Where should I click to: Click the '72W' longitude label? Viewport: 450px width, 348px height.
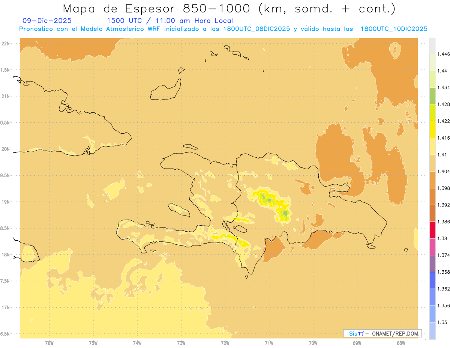point(225,343)
